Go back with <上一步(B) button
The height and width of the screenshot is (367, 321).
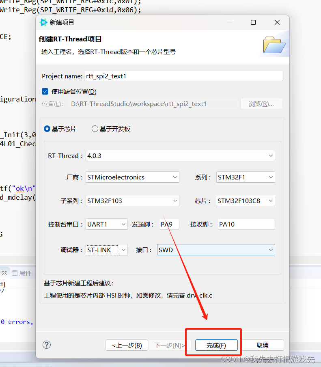127,345
